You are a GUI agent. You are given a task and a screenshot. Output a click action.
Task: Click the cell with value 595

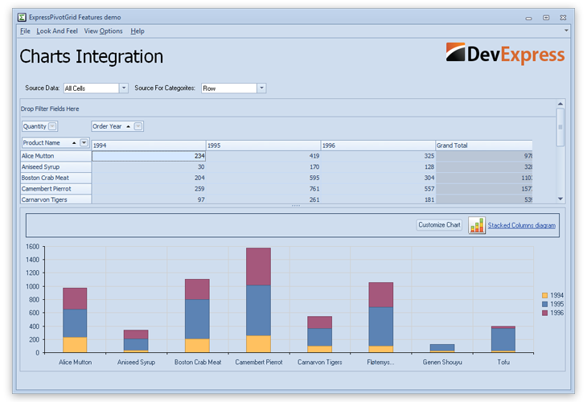pyautogui.click(x=263, y=178)
